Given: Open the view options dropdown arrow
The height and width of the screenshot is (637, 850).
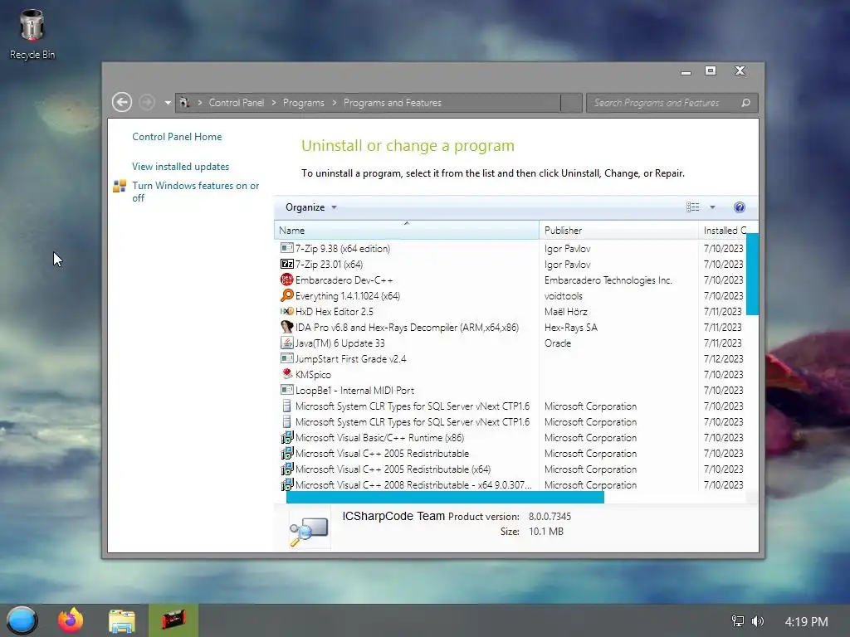Looking at the screenshot, I should (x=712, y=207).
